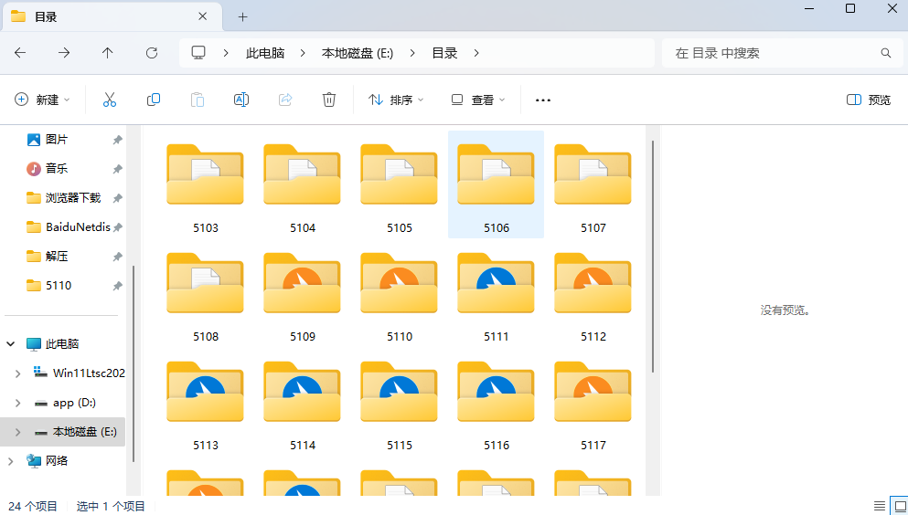Toggle the 预览 preview pane
The width and height of the screenshot is (908, 515).
868,100
